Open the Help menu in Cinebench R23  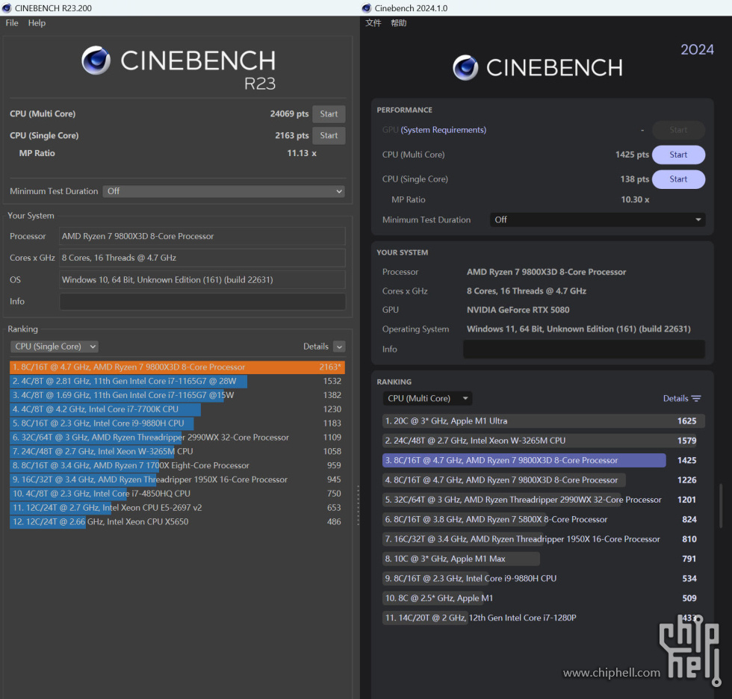37,23
